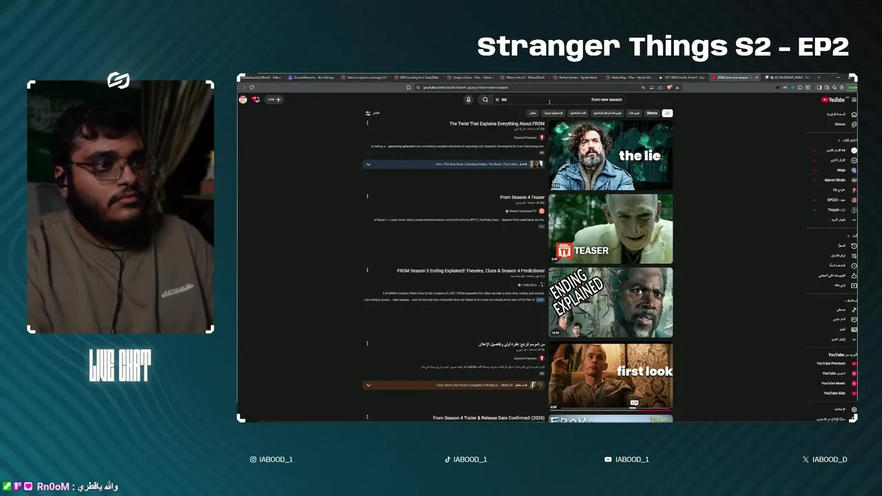
Task: Open more options for the Arabic-titled video
Action: click(367, 343)
